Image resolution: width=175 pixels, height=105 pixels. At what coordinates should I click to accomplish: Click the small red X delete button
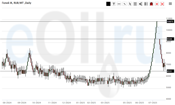(157, 4)
